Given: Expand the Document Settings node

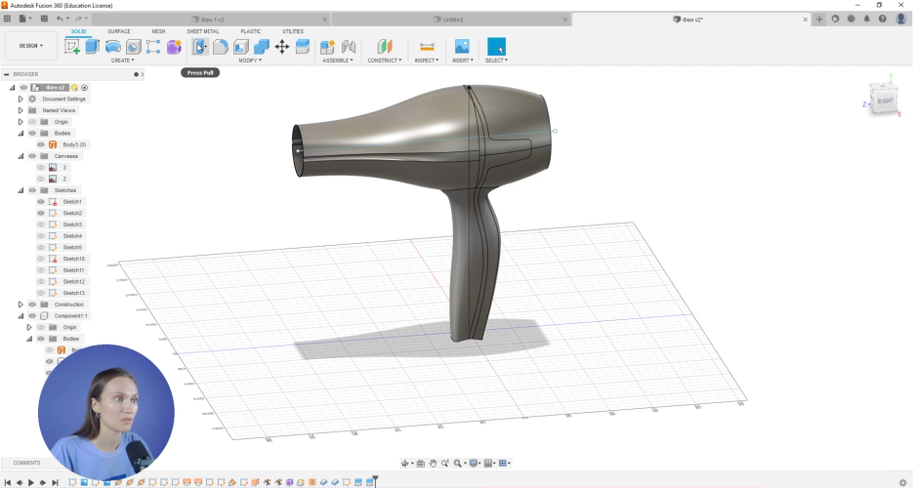Looking at the screenshot, I should [21, 99].
